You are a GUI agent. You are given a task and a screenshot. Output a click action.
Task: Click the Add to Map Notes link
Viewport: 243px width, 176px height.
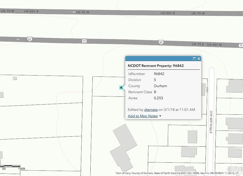coord(143,116)
